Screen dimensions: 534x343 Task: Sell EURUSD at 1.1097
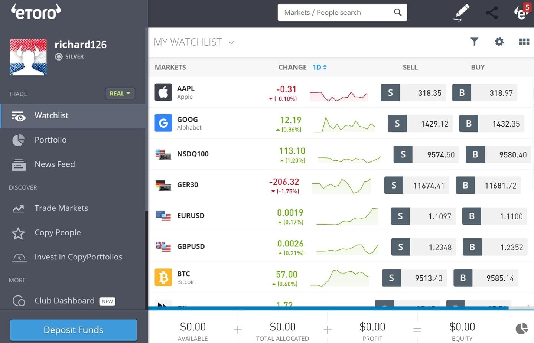tap(423, 216)
